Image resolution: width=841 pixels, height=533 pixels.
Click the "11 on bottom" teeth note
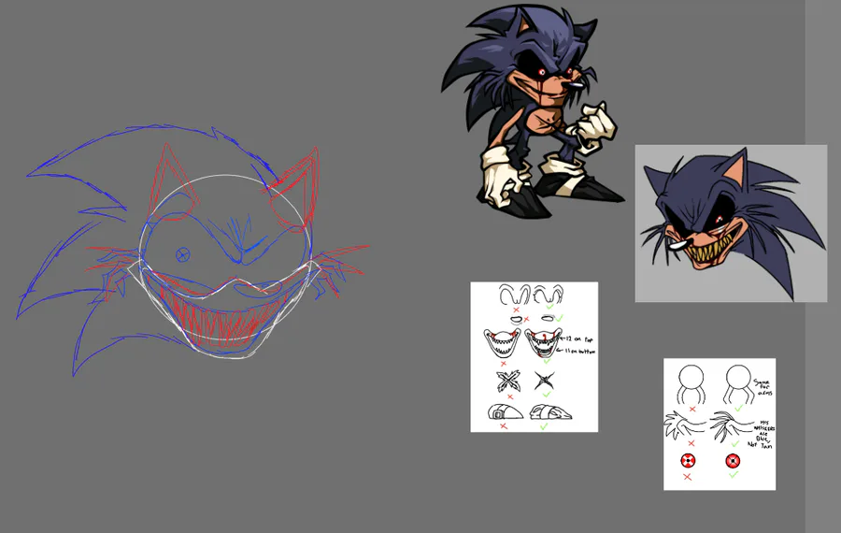click(x=579, y=351)
